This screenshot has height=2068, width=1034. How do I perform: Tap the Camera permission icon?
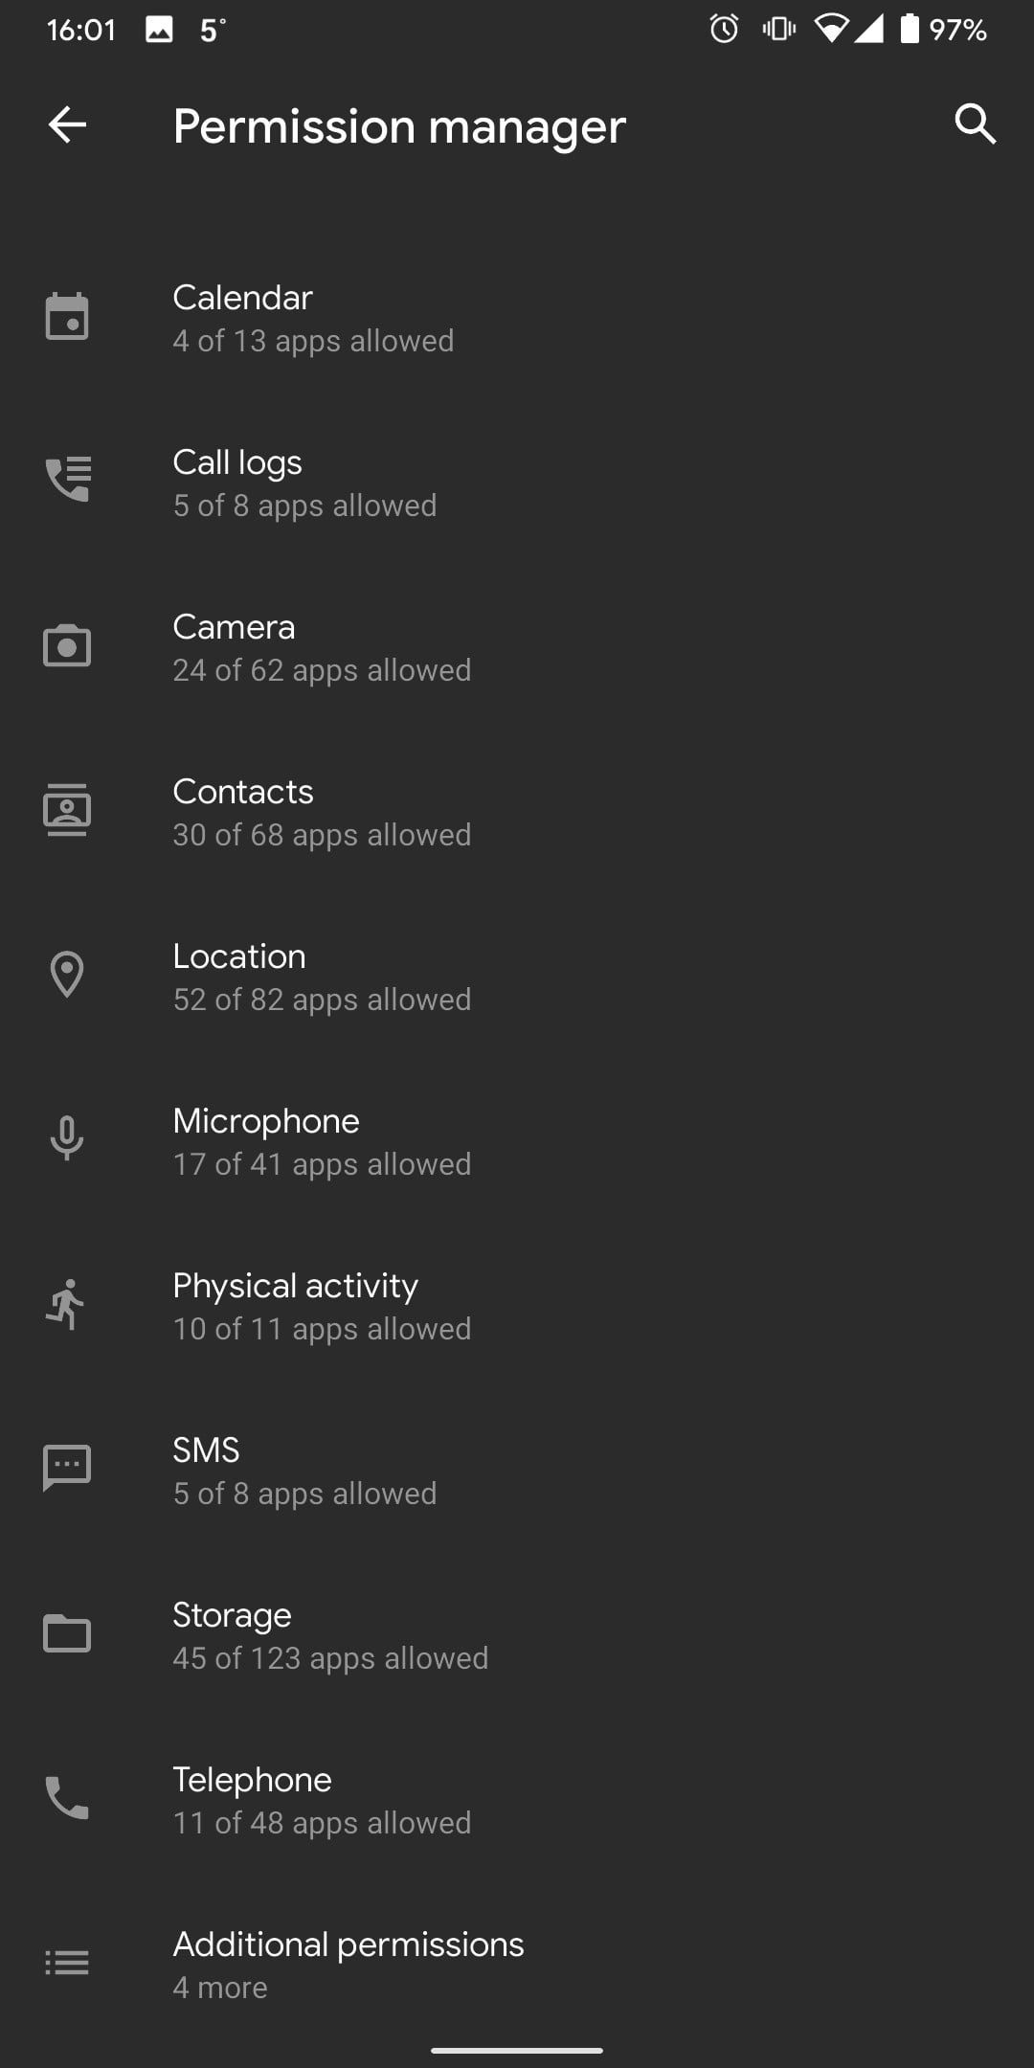click(67, 646)
